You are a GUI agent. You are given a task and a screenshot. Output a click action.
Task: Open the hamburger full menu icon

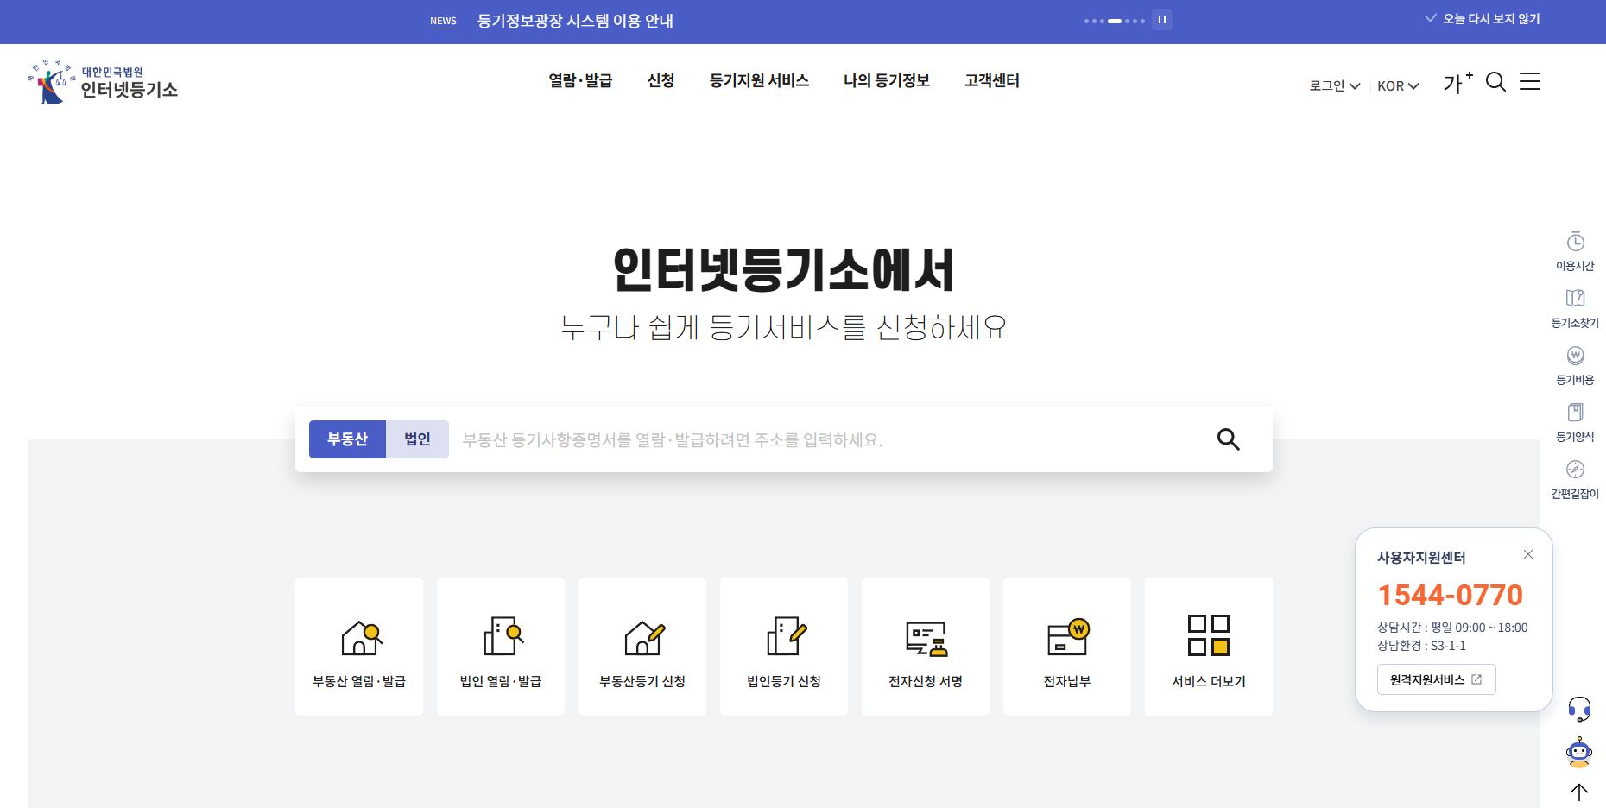(x=1530, y=81)
